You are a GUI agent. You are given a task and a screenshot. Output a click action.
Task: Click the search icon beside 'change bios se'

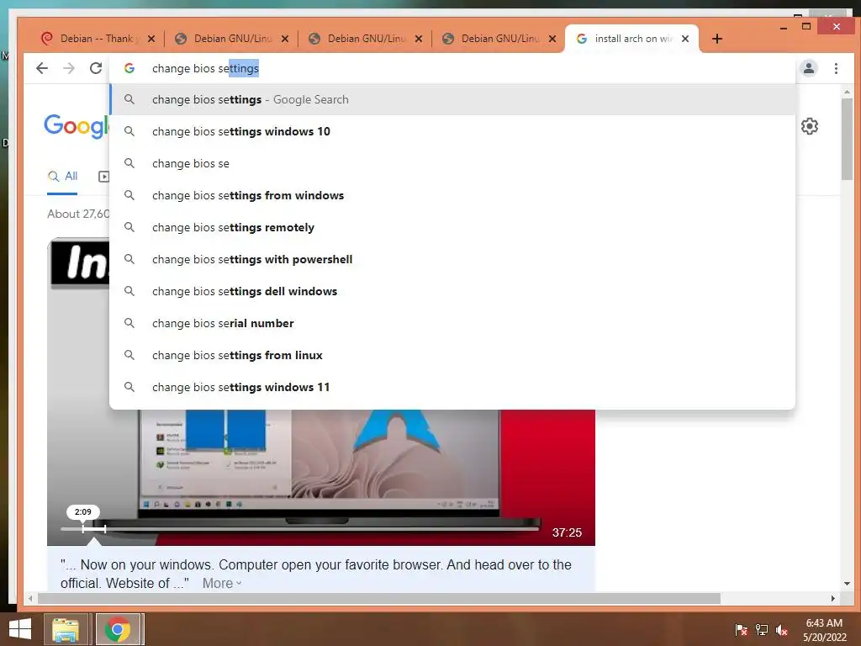coord(129,163)
